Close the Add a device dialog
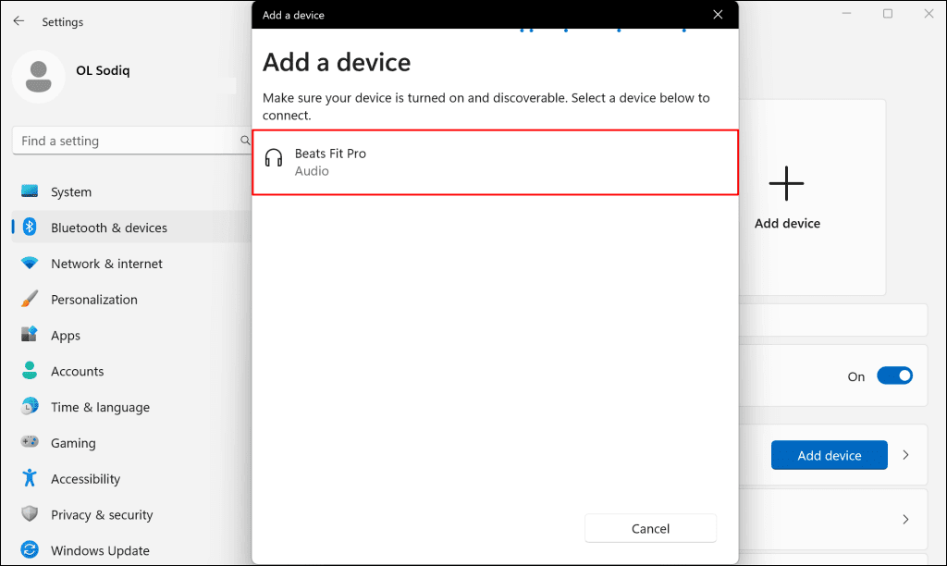This screenshot has height=566, width=947. coord(718,15)
